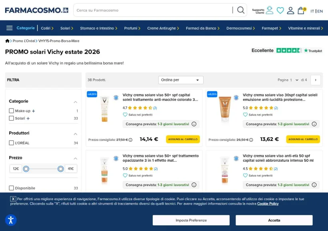Open Trustpilot Eccellente rating widget

[287, 50]
